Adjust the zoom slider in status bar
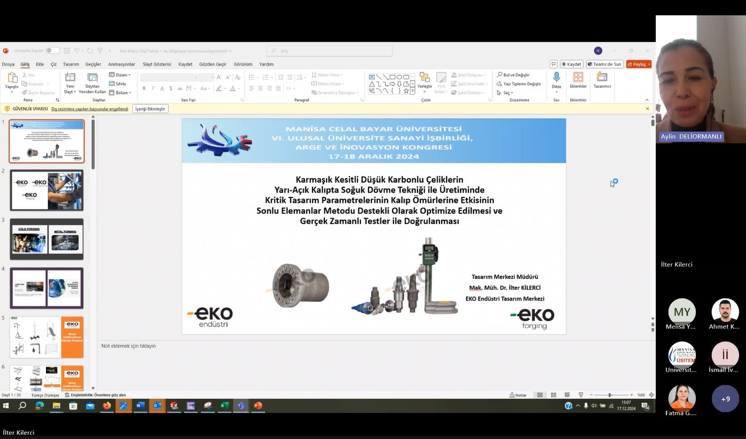746x439 pixels. click(610, 395)
